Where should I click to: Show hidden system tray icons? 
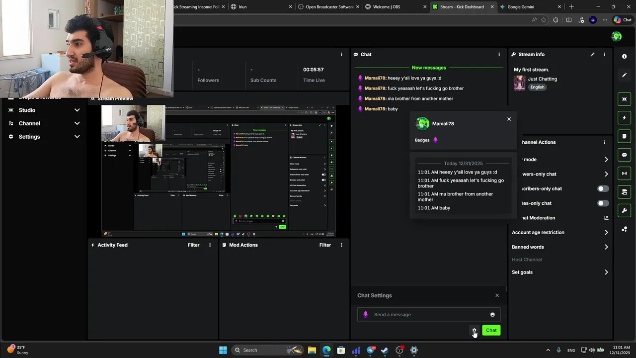coord(548,350)
